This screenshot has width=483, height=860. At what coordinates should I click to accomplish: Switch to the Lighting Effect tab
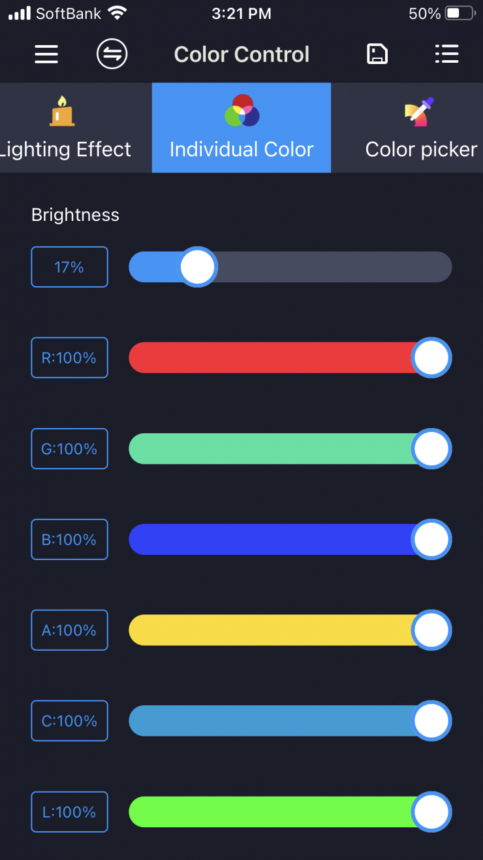point(65,149)
